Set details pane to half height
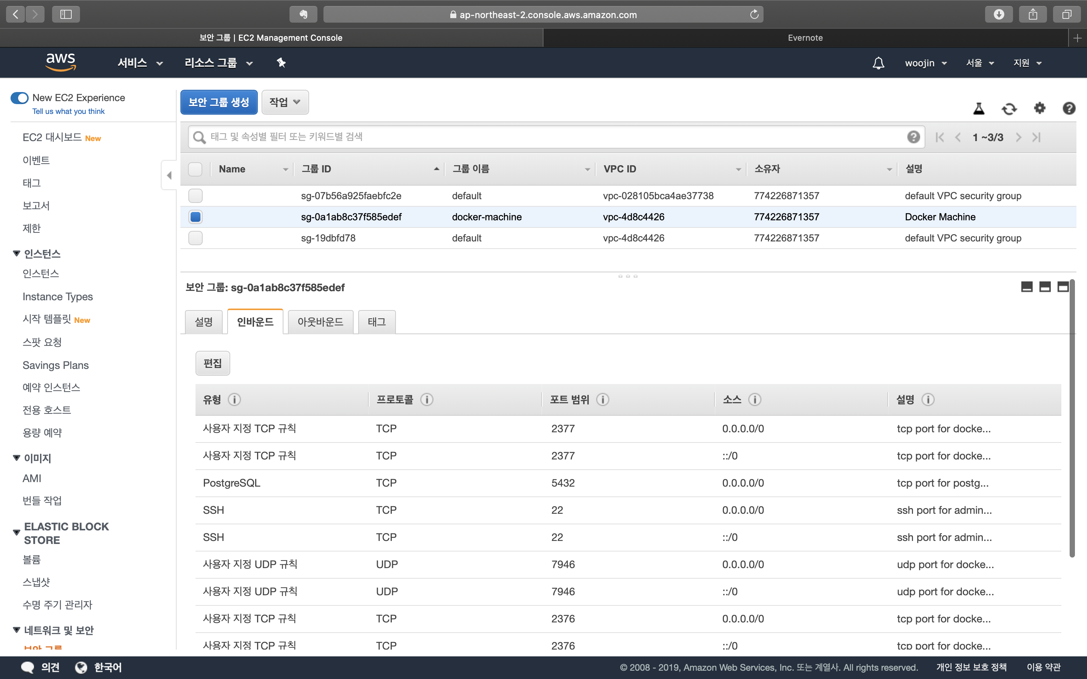The height and width of the screenshot is (679, 1087). pos(1045,287)
